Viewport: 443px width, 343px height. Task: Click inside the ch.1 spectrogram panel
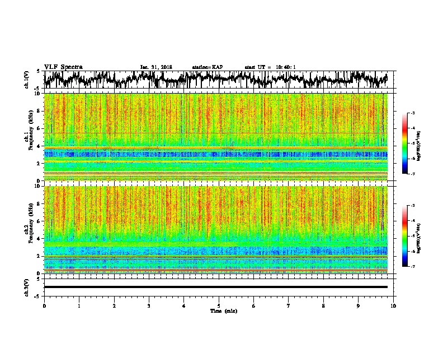click(216, 137)
